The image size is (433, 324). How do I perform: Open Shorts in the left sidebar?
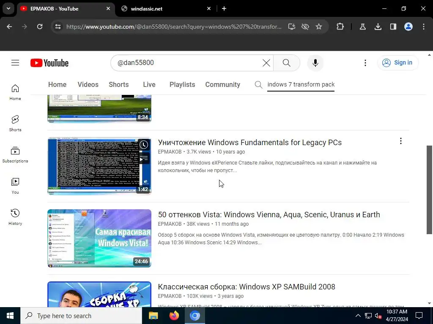click(15, 124)
